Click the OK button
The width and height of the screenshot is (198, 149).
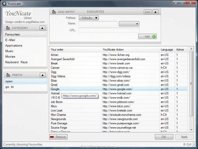point(164,137)
